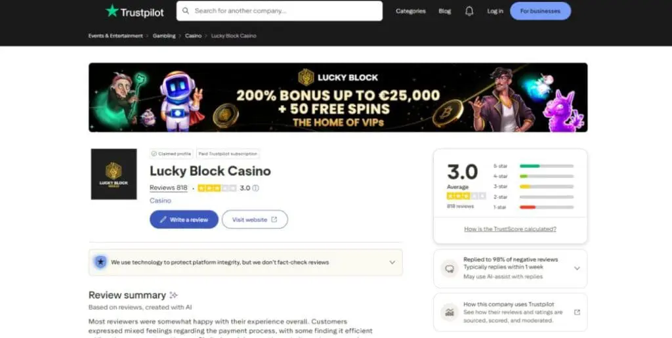Click the Trustpilot usage chart icon
This screenshot has width=672, height=338.
pos(450,312)
